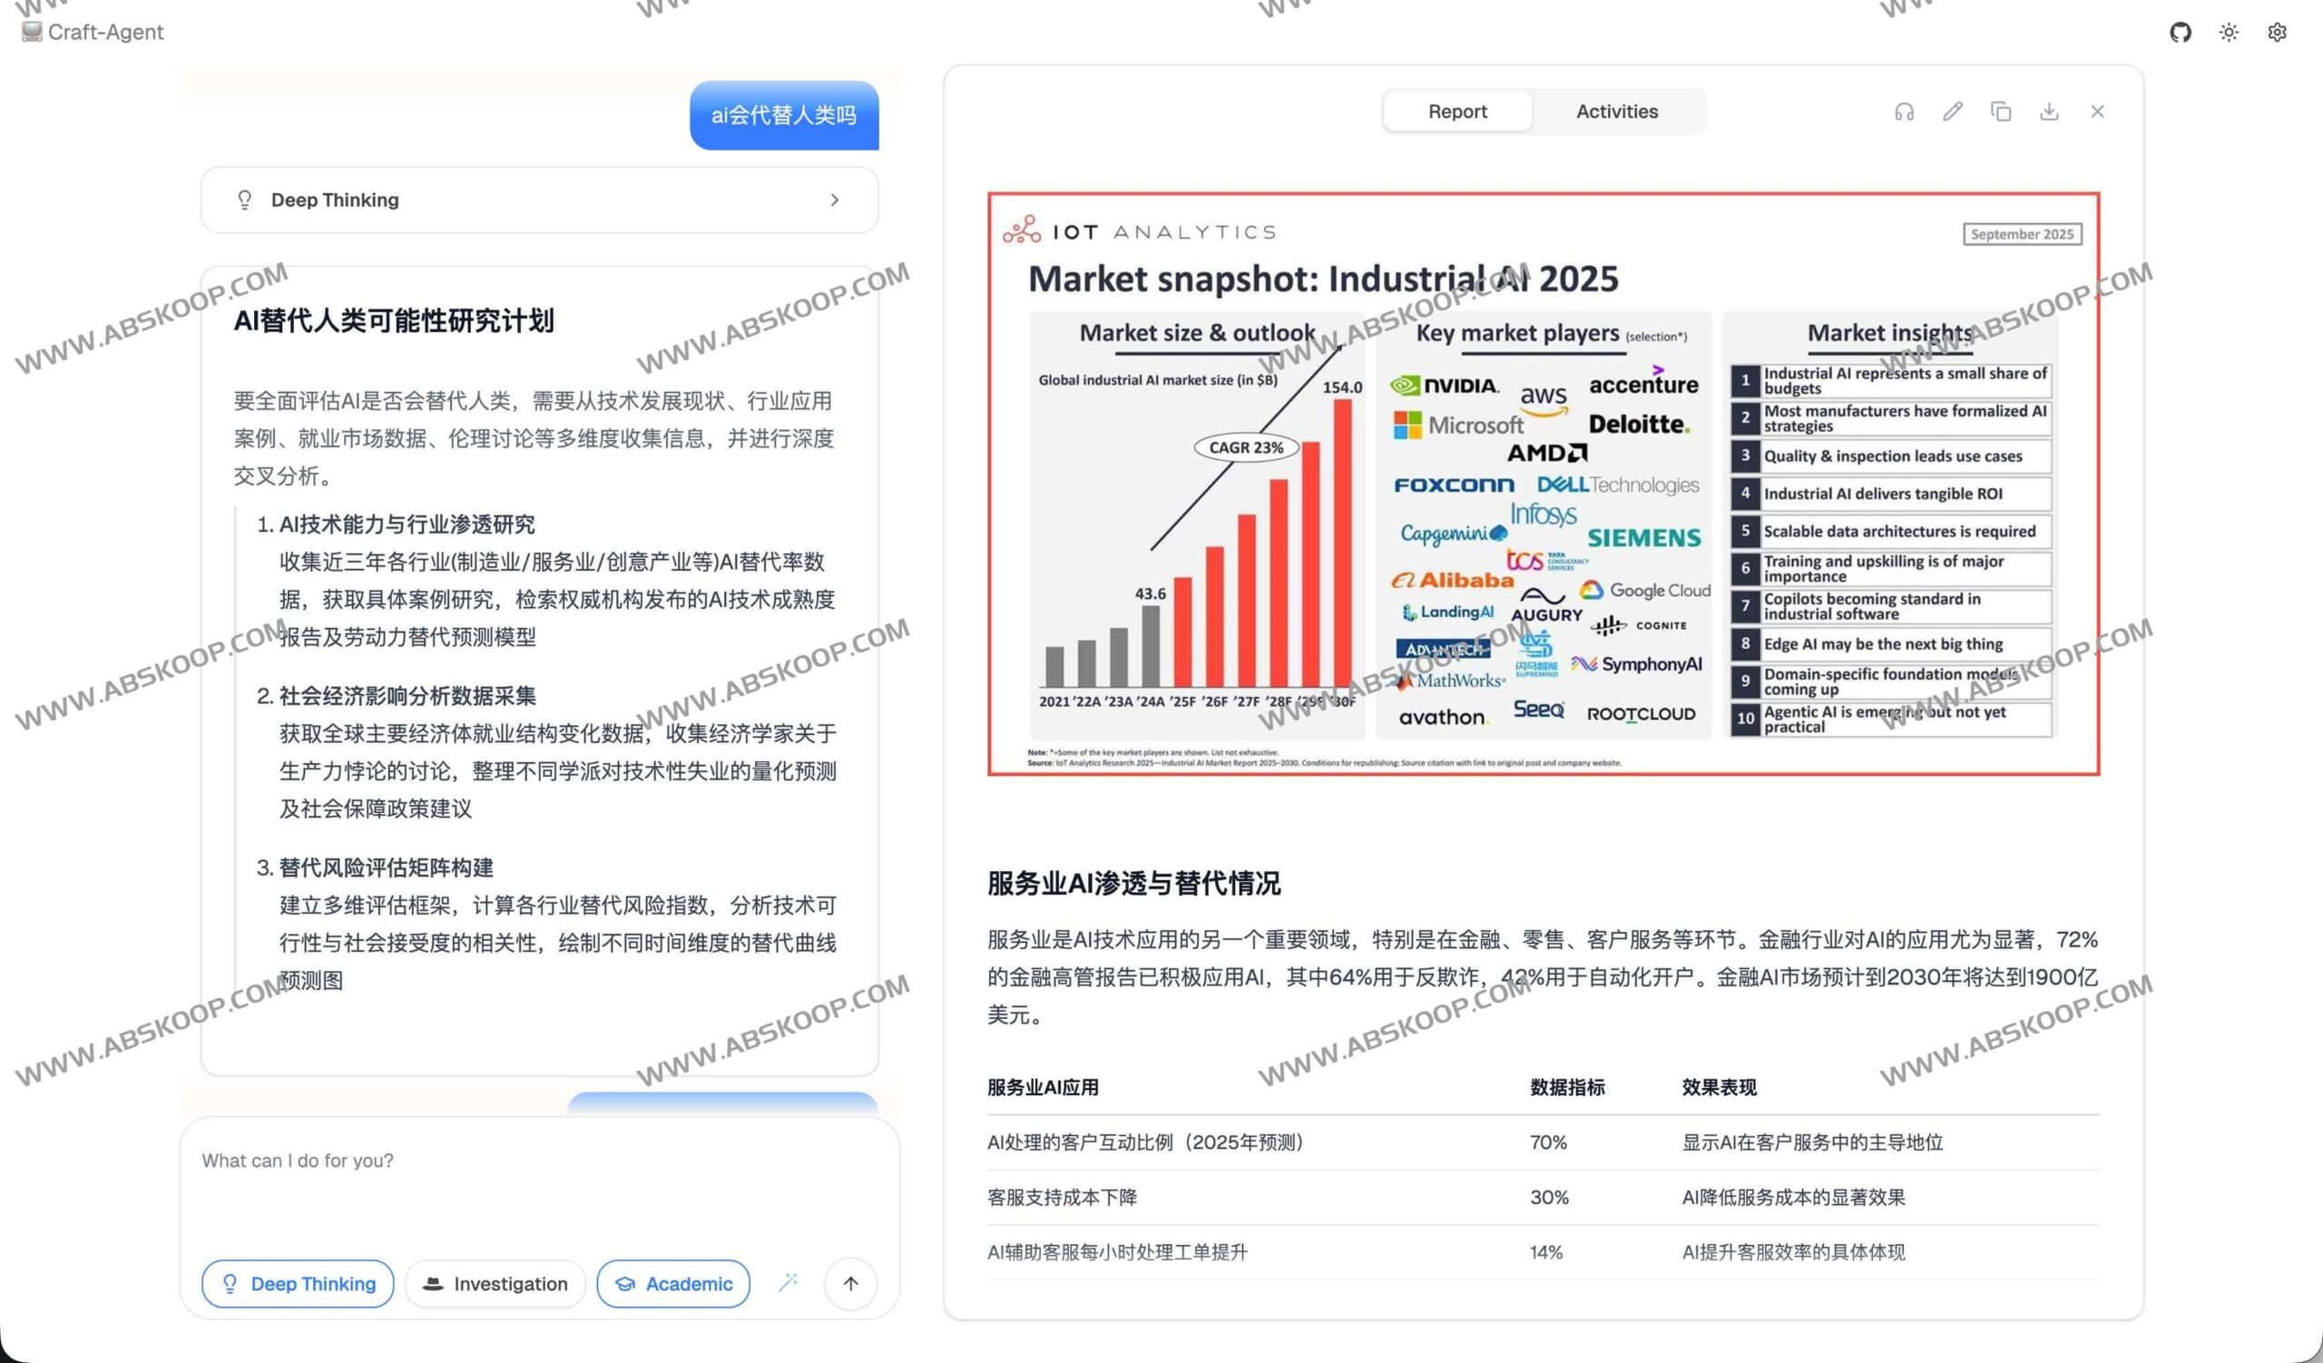Switch to the Activities tab
Image resolution: width=2323 pixels, height=1363 pixels.
[1616, 111]
